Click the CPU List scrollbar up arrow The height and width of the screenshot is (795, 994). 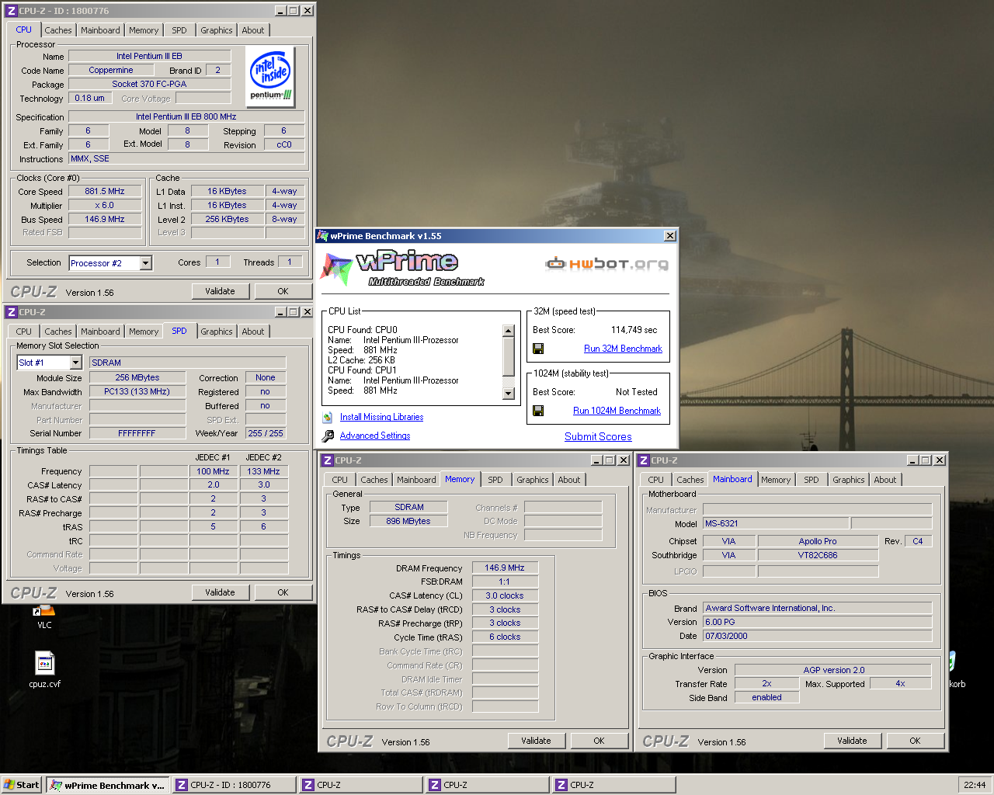tap(509, 331)
